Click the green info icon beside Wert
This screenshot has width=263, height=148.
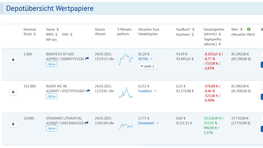pyautogui.click(x=249, y=29)
